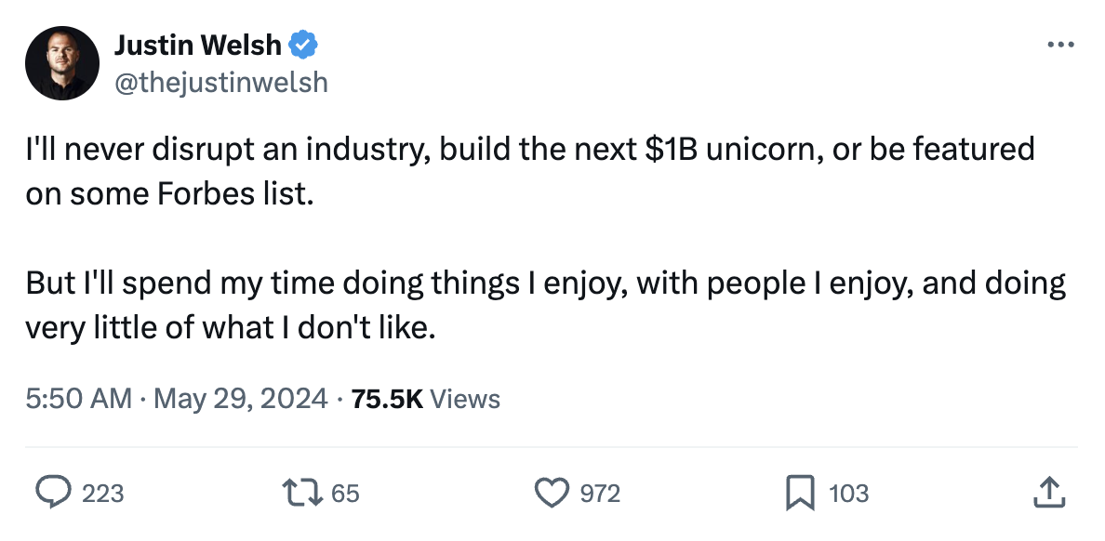Open the three-dot more options menu
Viewport: 1105px width, 541px height.
[x=1060, y=45]
